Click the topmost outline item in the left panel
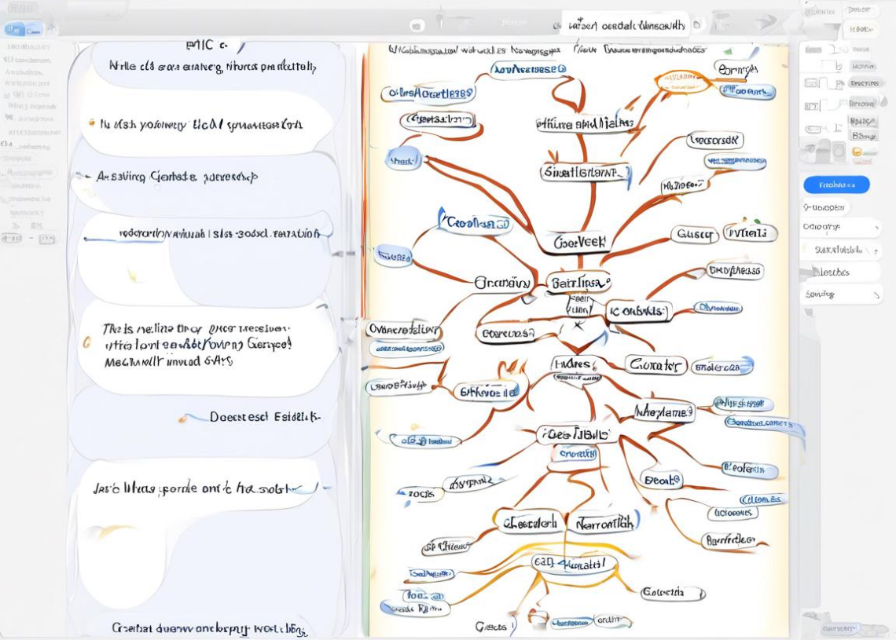 point(212,67)
